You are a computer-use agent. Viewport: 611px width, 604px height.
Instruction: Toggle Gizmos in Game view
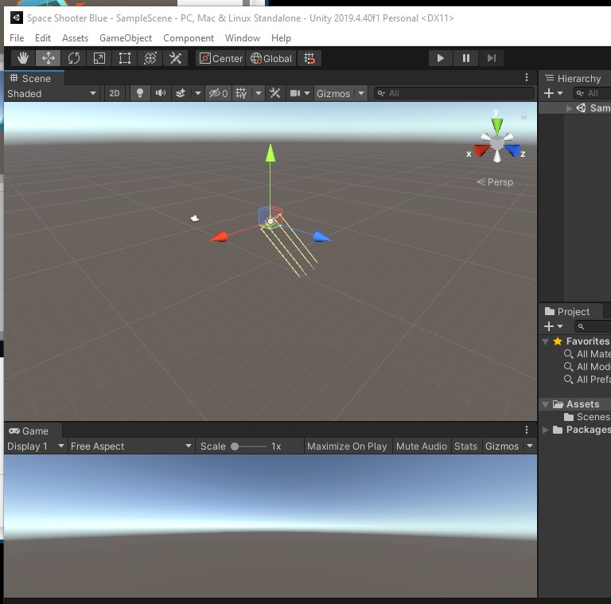tap(502, 446)
